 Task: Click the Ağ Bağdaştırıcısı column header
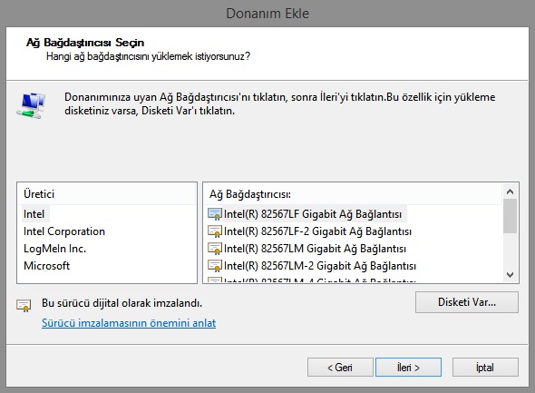[x=353, y=194]
